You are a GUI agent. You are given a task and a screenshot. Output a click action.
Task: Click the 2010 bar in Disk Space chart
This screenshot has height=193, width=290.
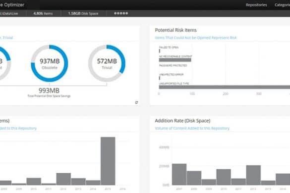[x=224, y=177]
